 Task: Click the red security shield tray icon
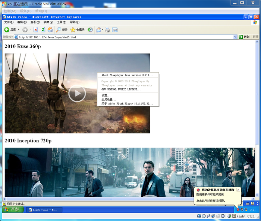tap(238, 210)
